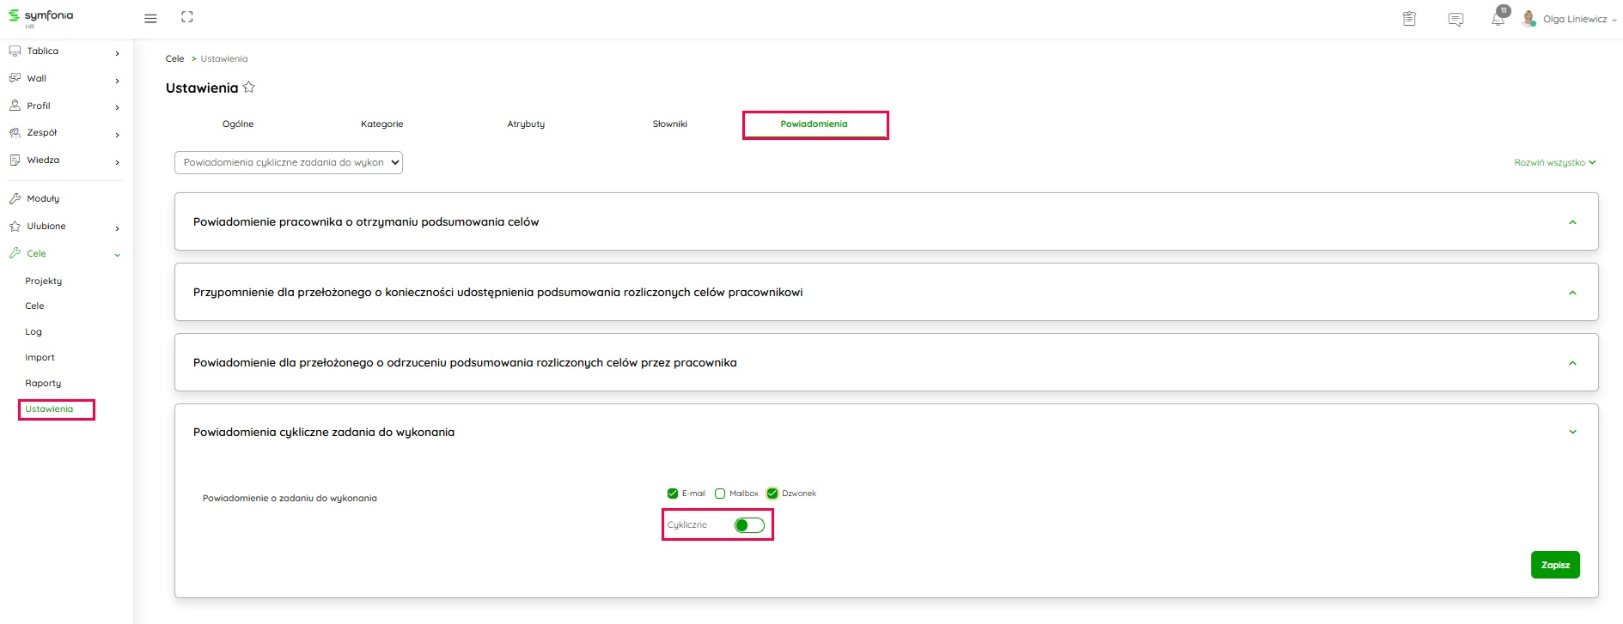Toggle the Cykliczne switch

[749, 525]
